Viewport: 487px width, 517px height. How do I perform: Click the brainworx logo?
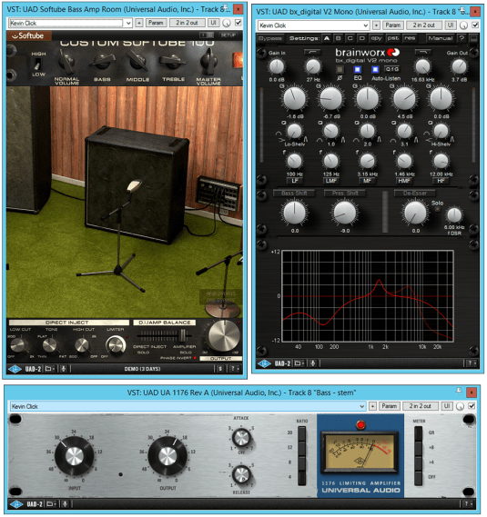(367, 52)
